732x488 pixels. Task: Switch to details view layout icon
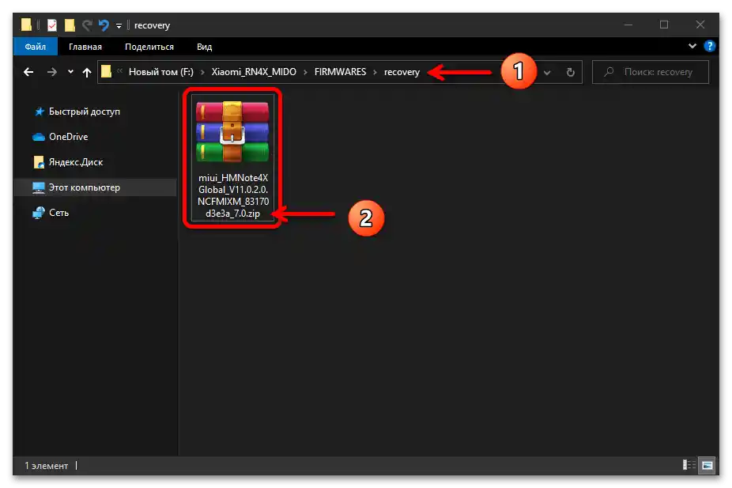click(x=689, y=464)
